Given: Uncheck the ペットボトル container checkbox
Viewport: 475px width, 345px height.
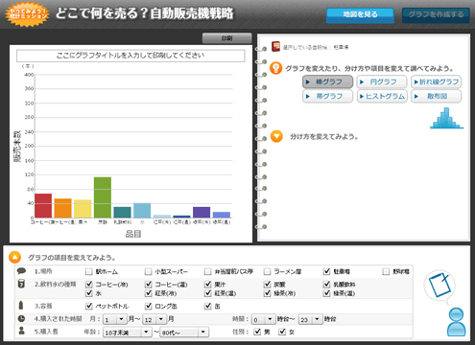Looking at the screenshot, I should [89, 306].
